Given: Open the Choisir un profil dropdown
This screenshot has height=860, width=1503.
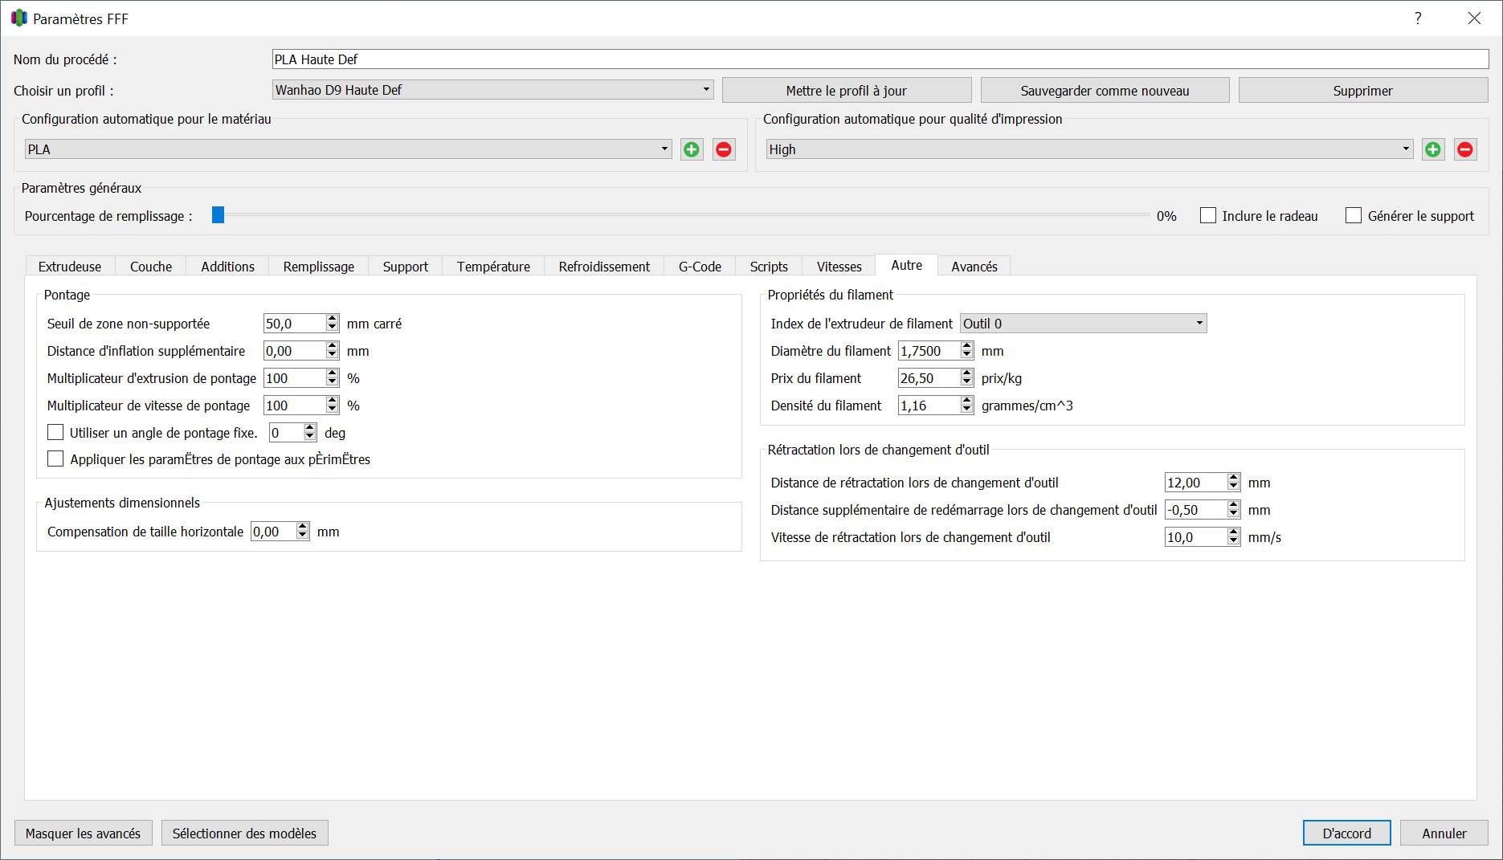Looking at the screenshot, I should (492, 90).
